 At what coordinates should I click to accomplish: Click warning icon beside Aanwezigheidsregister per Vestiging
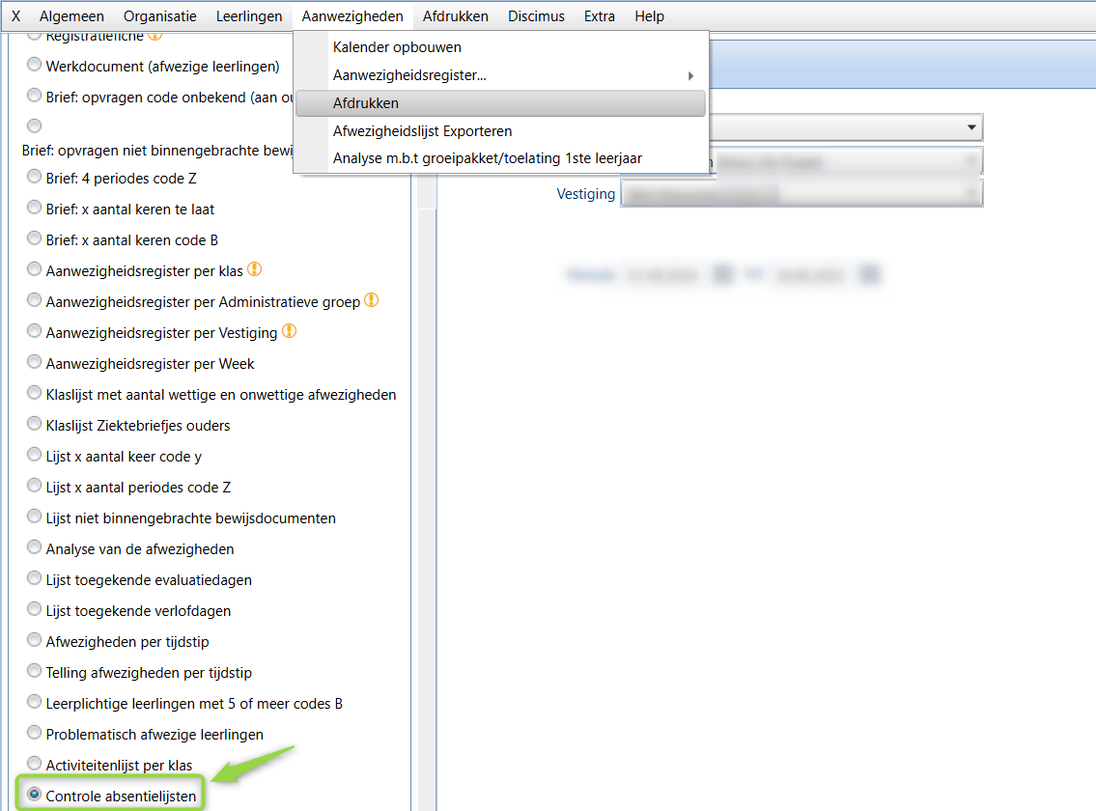coord(289,331)
